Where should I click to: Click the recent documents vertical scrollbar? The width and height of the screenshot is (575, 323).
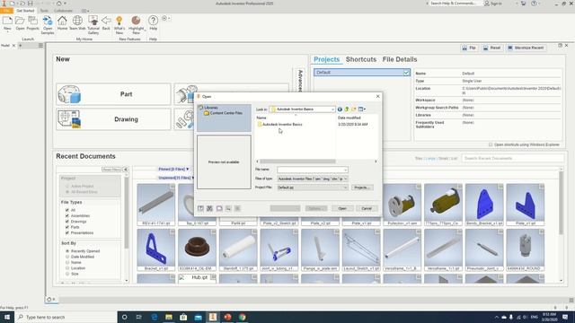[561, 204]
